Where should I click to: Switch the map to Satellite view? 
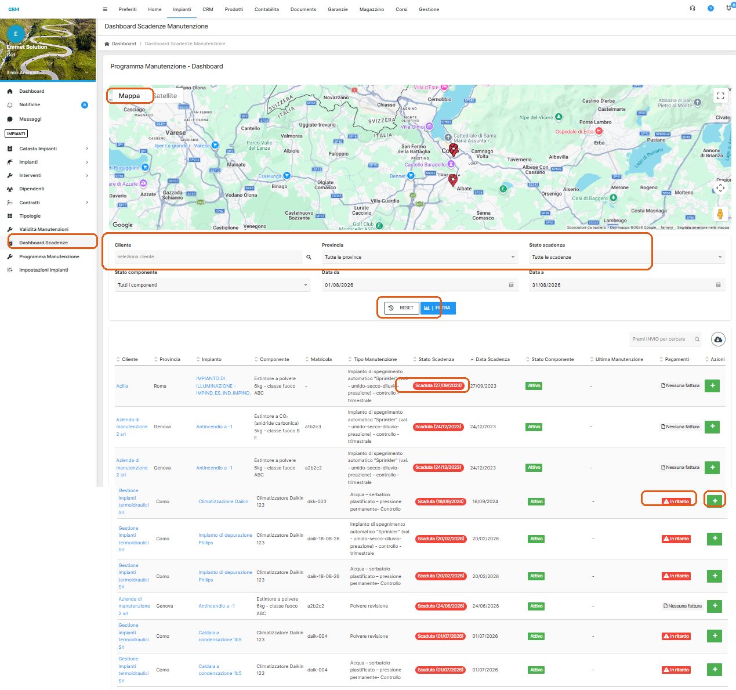pos(166,96)
